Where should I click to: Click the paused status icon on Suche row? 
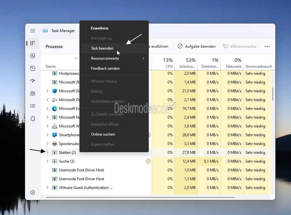148,161
